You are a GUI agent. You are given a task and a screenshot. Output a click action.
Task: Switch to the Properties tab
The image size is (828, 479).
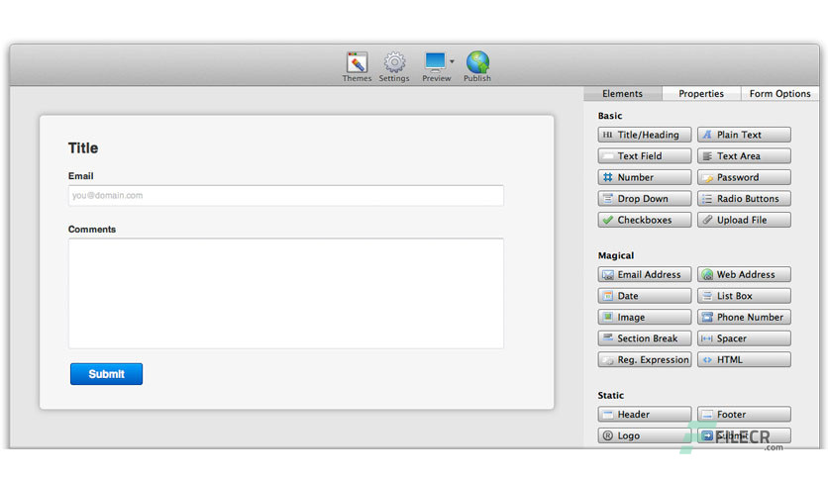(x=701, y=93)
